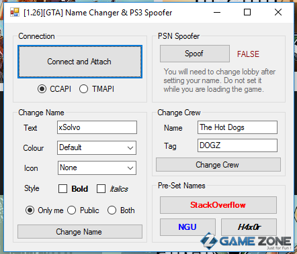The width and height of the screenshot is (297, 254).
Task: Open the Colour dropdown
Action: pyautogui.click(x=97, y=147)
